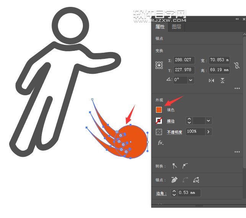Image resolution: width=246 pixels, height=218 pixels.
Task: Click the 填色 fill label
Action: click(171, 110)
